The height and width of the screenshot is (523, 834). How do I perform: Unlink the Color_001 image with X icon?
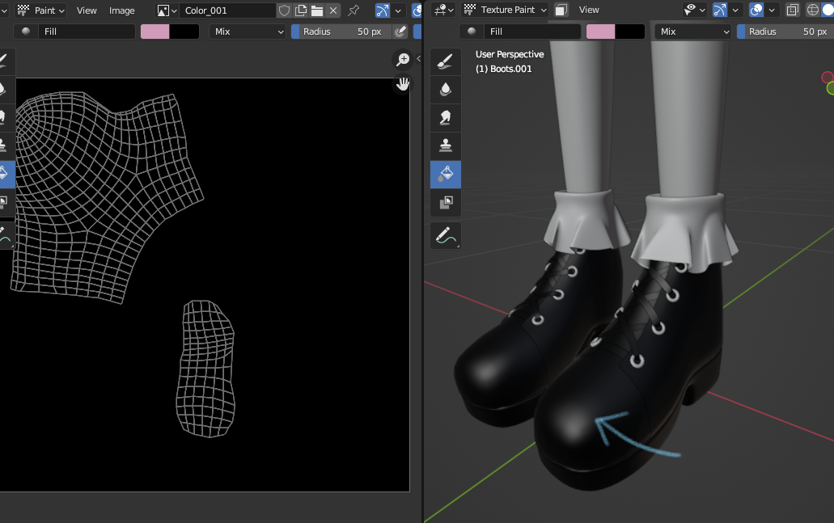pos(333,10)
